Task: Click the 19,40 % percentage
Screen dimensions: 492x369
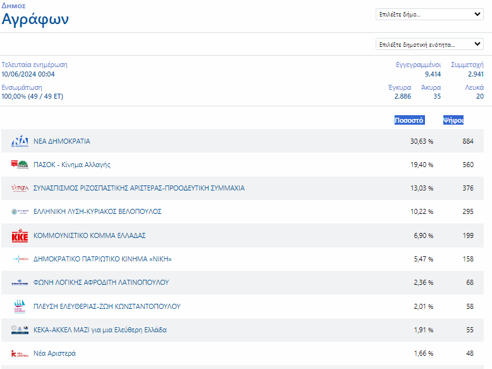Action: click(x=422, y=165)
